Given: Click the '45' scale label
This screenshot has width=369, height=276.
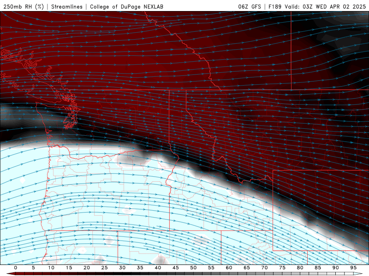Looking at the screenshot, I should (x=176, y=268).
